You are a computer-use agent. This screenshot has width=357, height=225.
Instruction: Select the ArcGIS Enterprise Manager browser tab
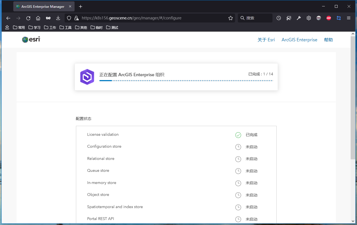44,6
